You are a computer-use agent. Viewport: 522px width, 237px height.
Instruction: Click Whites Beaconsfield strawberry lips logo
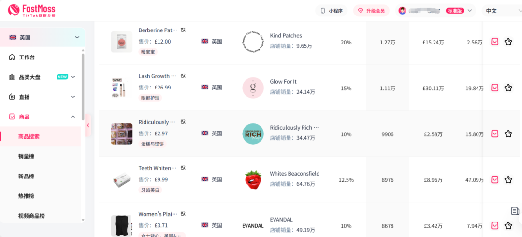tap(253, 179)
